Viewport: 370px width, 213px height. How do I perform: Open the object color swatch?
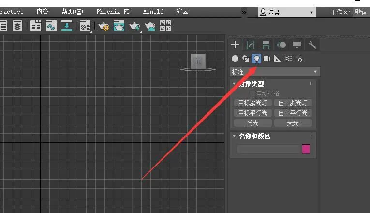tap(306, 149)
